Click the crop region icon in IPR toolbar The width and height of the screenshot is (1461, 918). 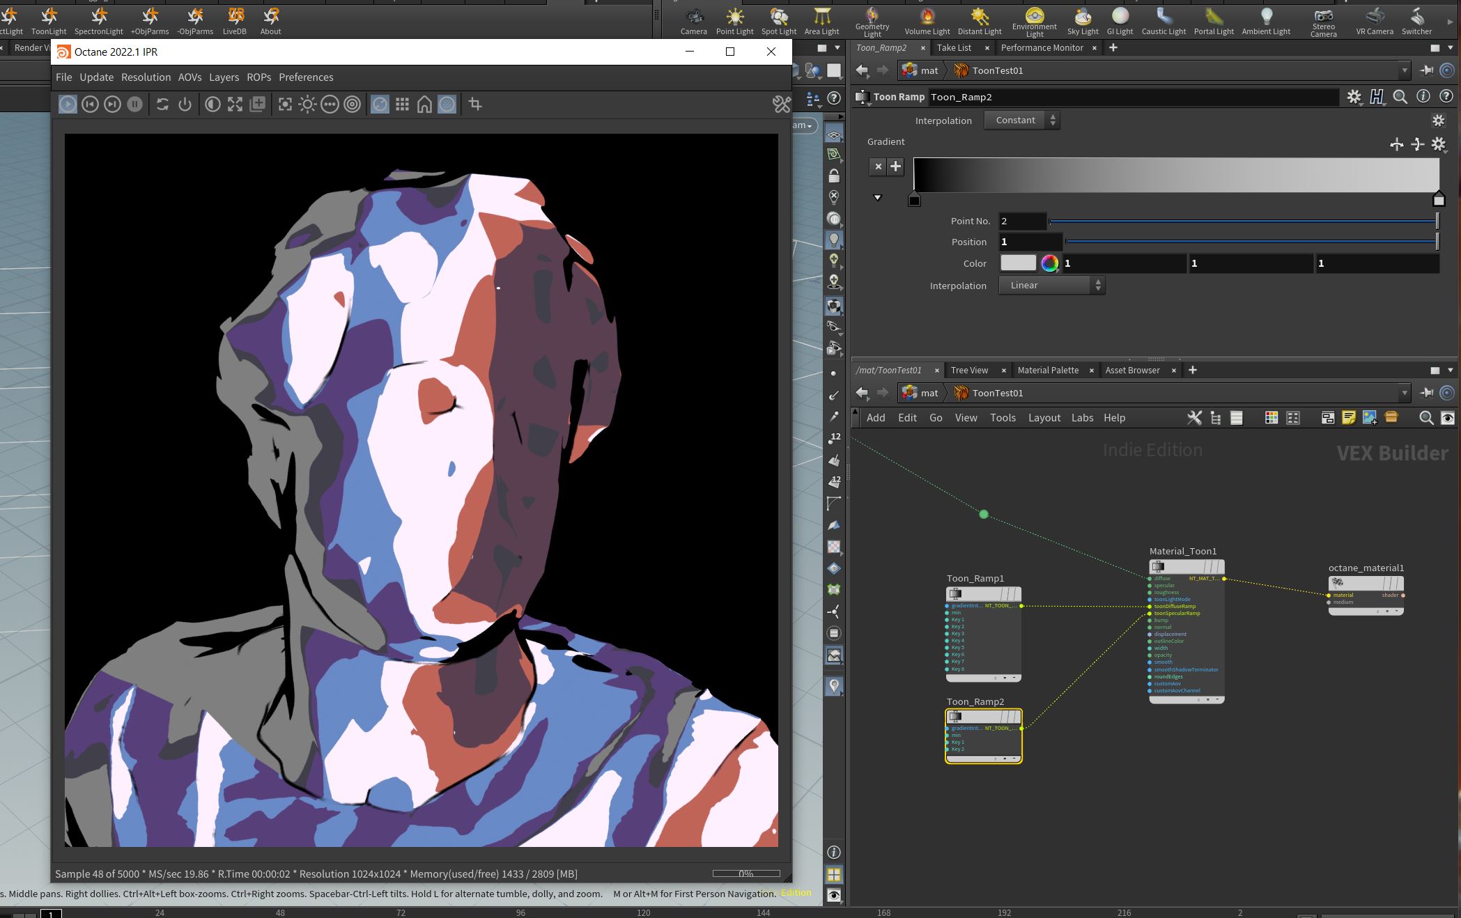(x=475, y=104)
